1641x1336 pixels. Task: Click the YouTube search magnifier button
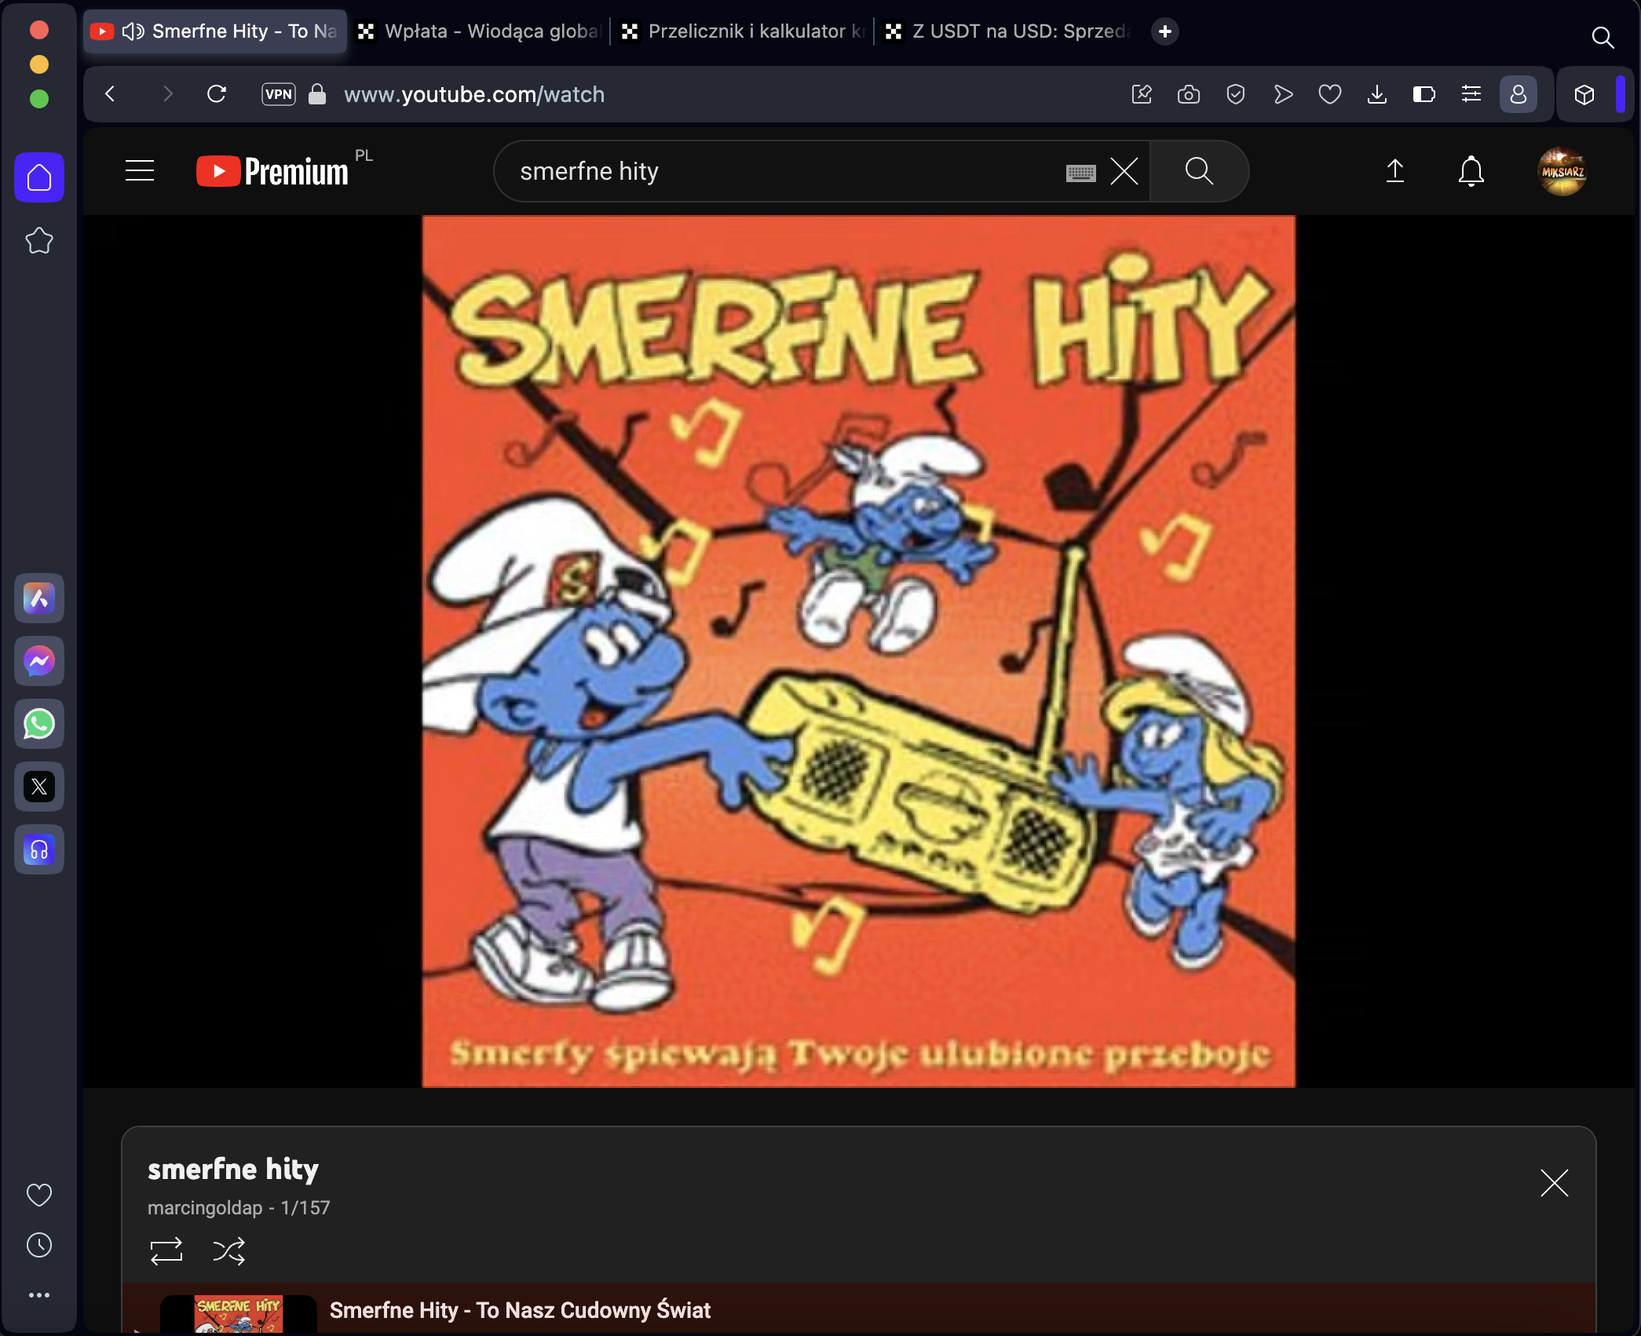(1199, 171)
